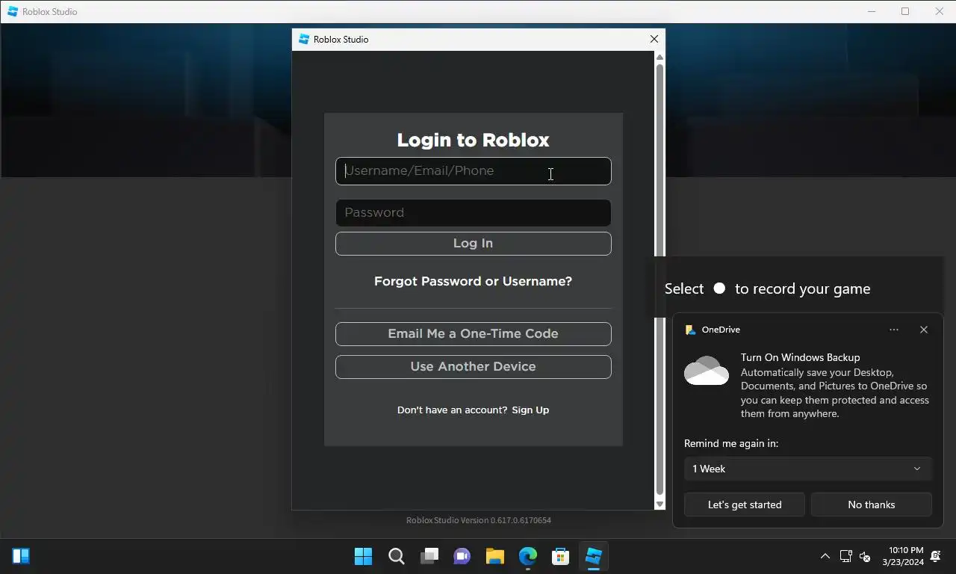
Task: Close the Roblox Studio login dialog
Action: coord(654,39)
